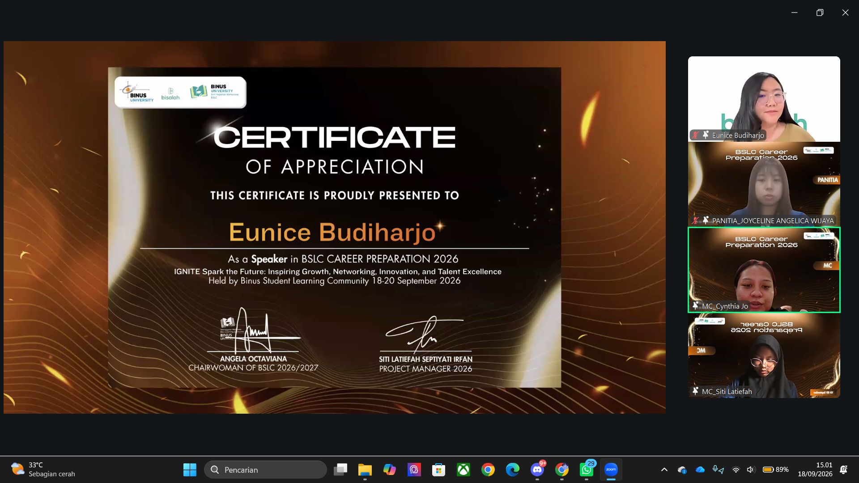Click the ANGELA OCTAVIANA signature name

(253, 359)
